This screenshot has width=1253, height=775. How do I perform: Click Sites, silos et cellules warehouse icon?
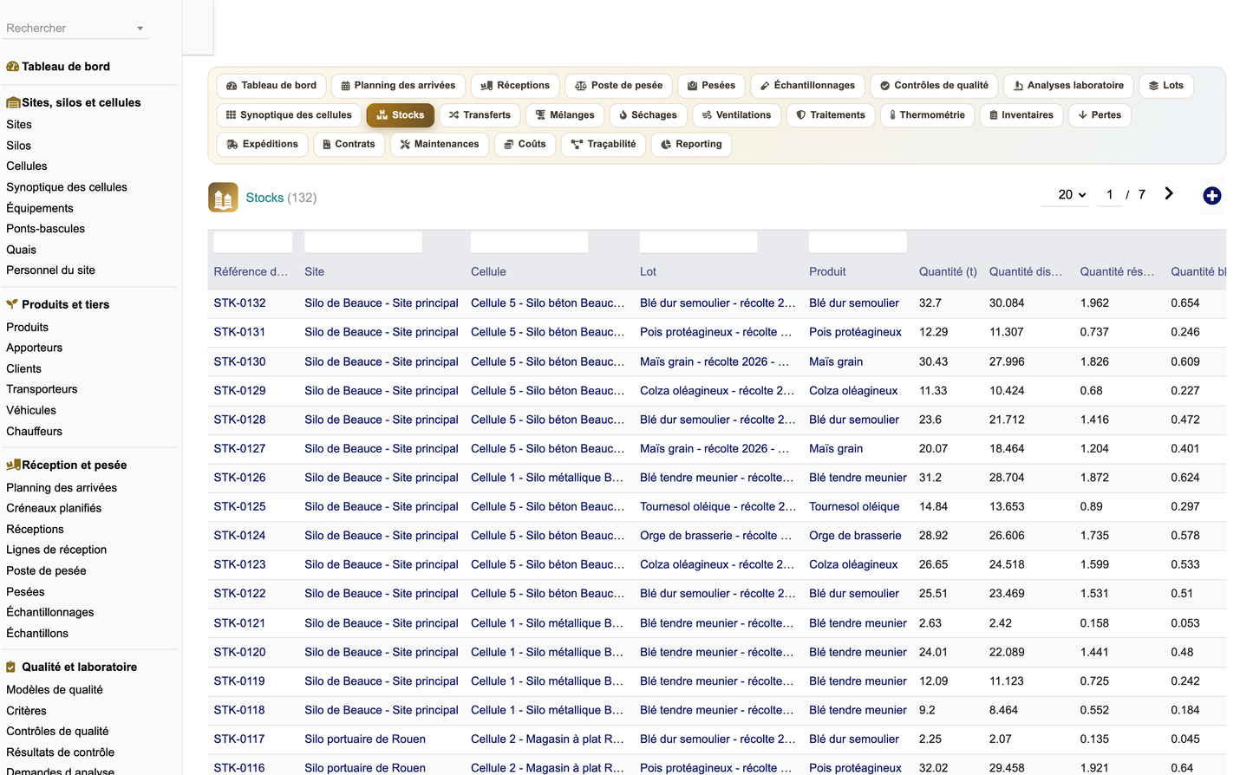13,102
